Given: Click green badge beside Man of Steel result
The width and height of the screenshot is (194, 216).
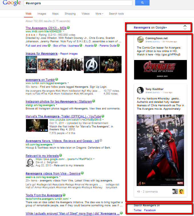Looking at the screenshot, I should pyautogui.click(x=121, y=213).
